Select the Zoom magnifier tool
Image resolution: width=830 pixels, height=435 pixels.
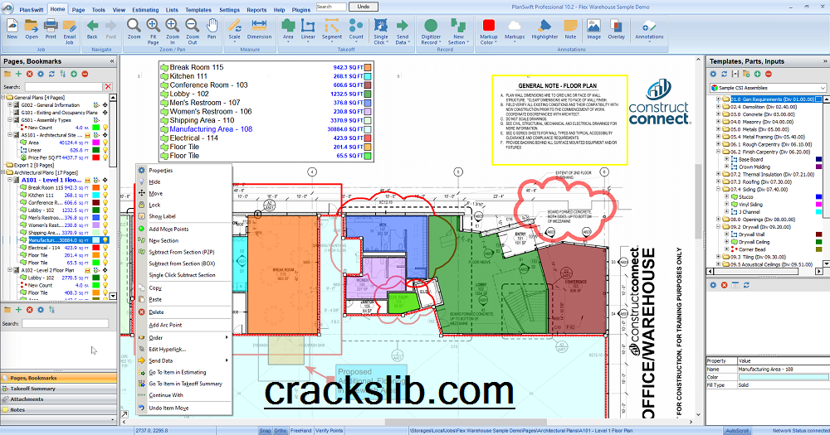point(134,25)
